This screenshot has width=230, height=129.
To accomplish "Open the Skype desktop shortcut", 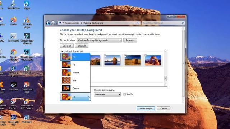I will pos(27,5).
